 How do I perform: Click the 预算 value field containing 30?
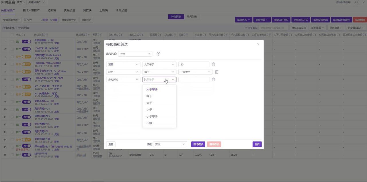[194, 64]
